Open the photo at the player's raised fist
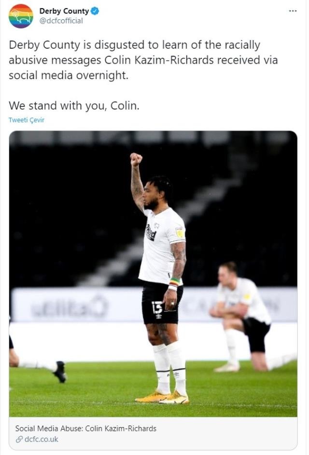309x455 pixels. tap(136, 160)
